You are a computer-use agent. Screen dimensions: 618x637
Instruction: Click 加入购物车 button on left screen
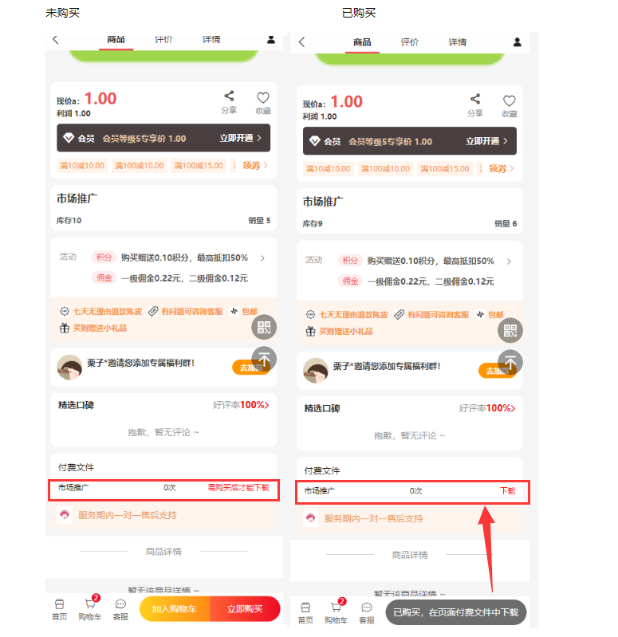click(x=175, y=608)
